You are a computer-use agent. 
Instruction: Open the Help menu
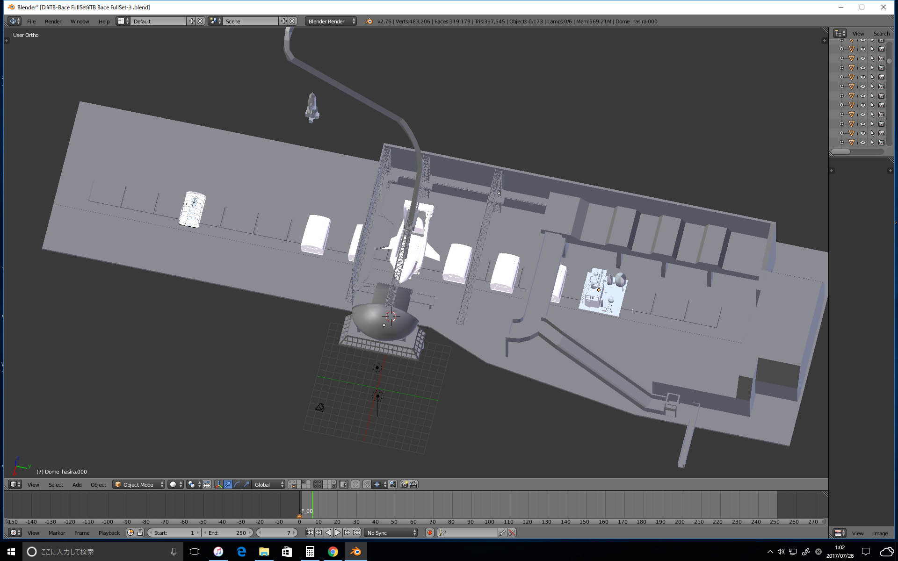click(104, 21)
